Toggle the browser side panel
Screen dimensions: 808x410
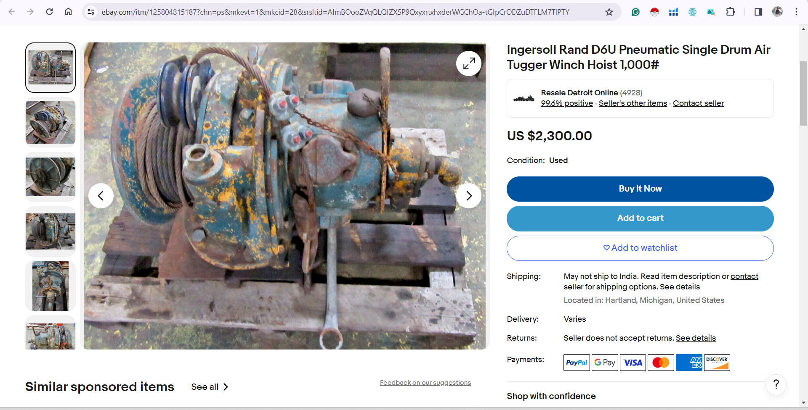[758, 12]
